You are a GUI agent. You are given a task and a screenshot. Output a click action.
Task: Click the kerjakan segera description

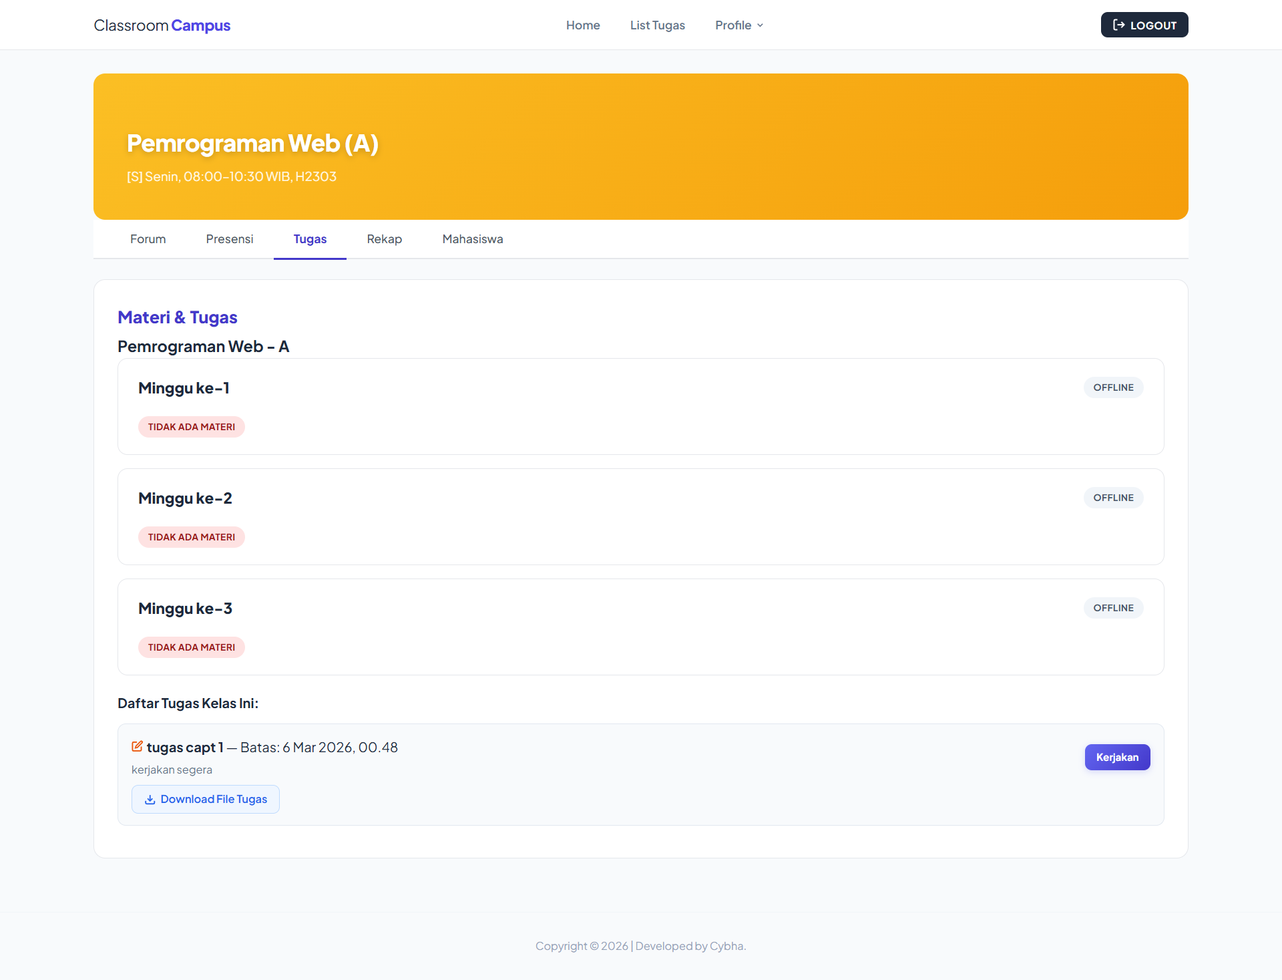tap(172, 770)
